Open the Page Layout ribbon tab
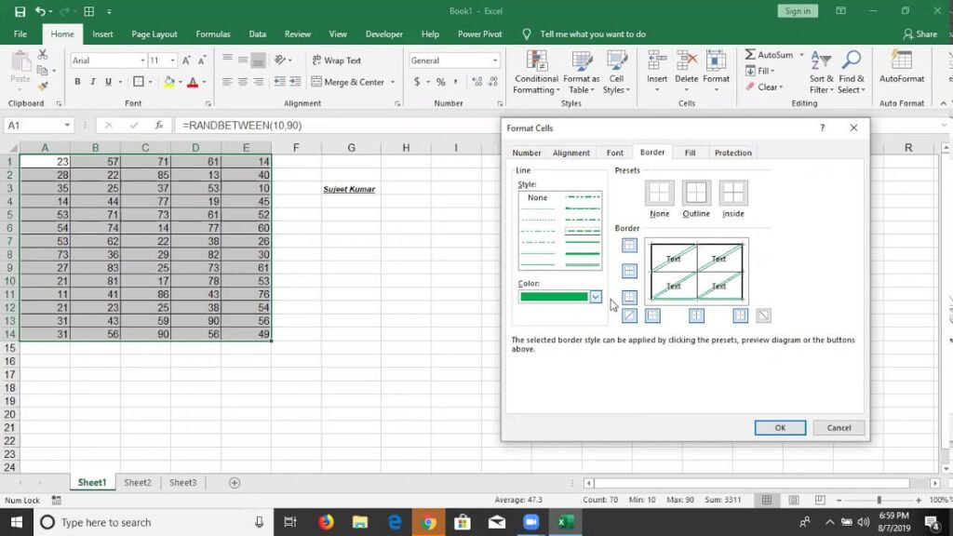 [154, 34]
